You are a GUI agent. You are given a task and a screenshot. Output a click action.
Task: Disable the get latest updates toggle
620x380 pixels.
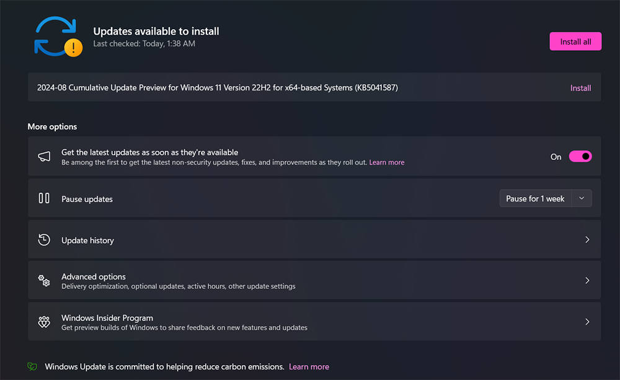point(580,157)
